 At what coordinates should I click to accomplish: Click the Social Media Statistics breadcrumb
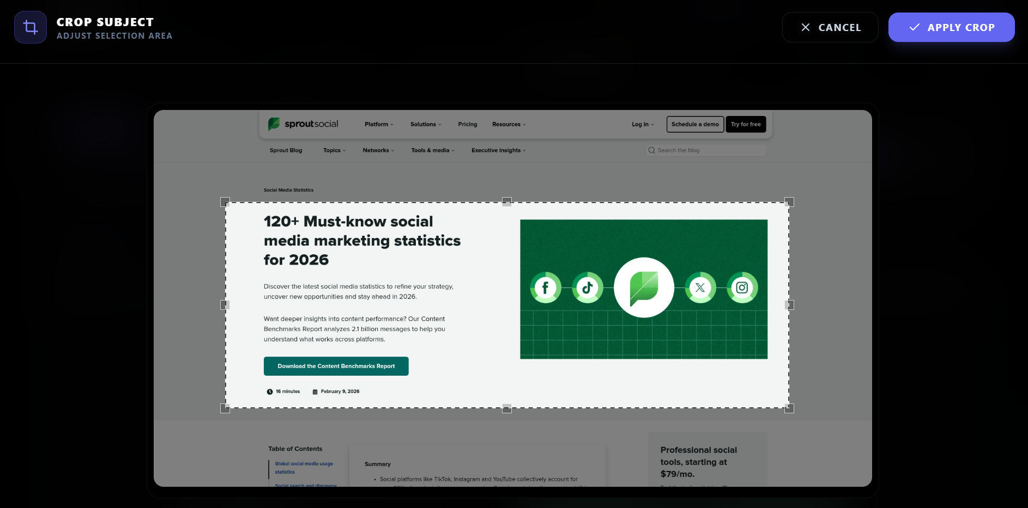coord(288,190)
